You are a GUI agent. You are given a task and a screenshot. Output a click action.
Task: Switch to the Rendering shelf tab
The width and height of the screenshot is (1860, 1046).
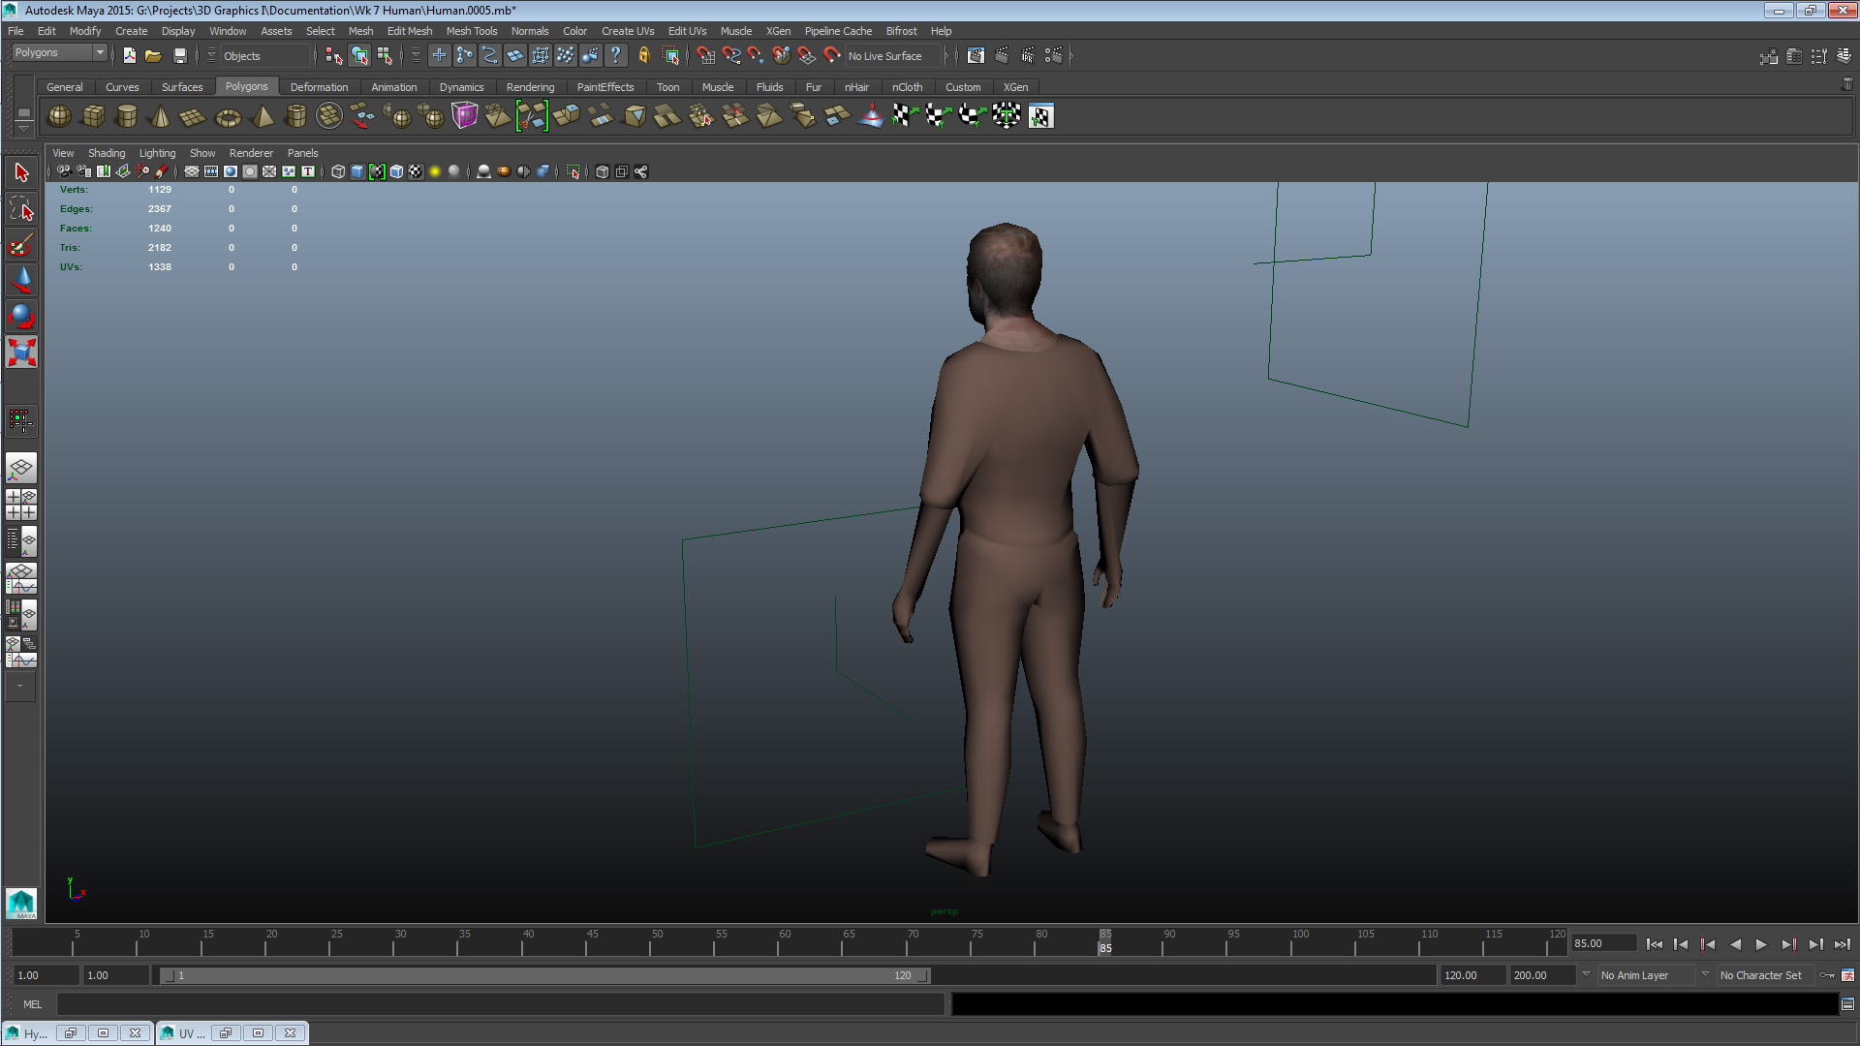[x=531, y=87]
